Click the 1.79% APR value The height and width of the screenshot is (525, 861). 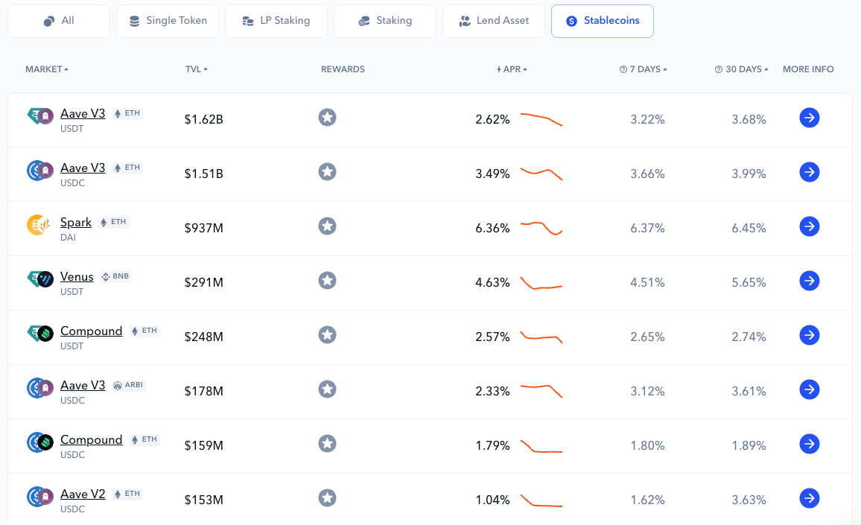[492, 445]
